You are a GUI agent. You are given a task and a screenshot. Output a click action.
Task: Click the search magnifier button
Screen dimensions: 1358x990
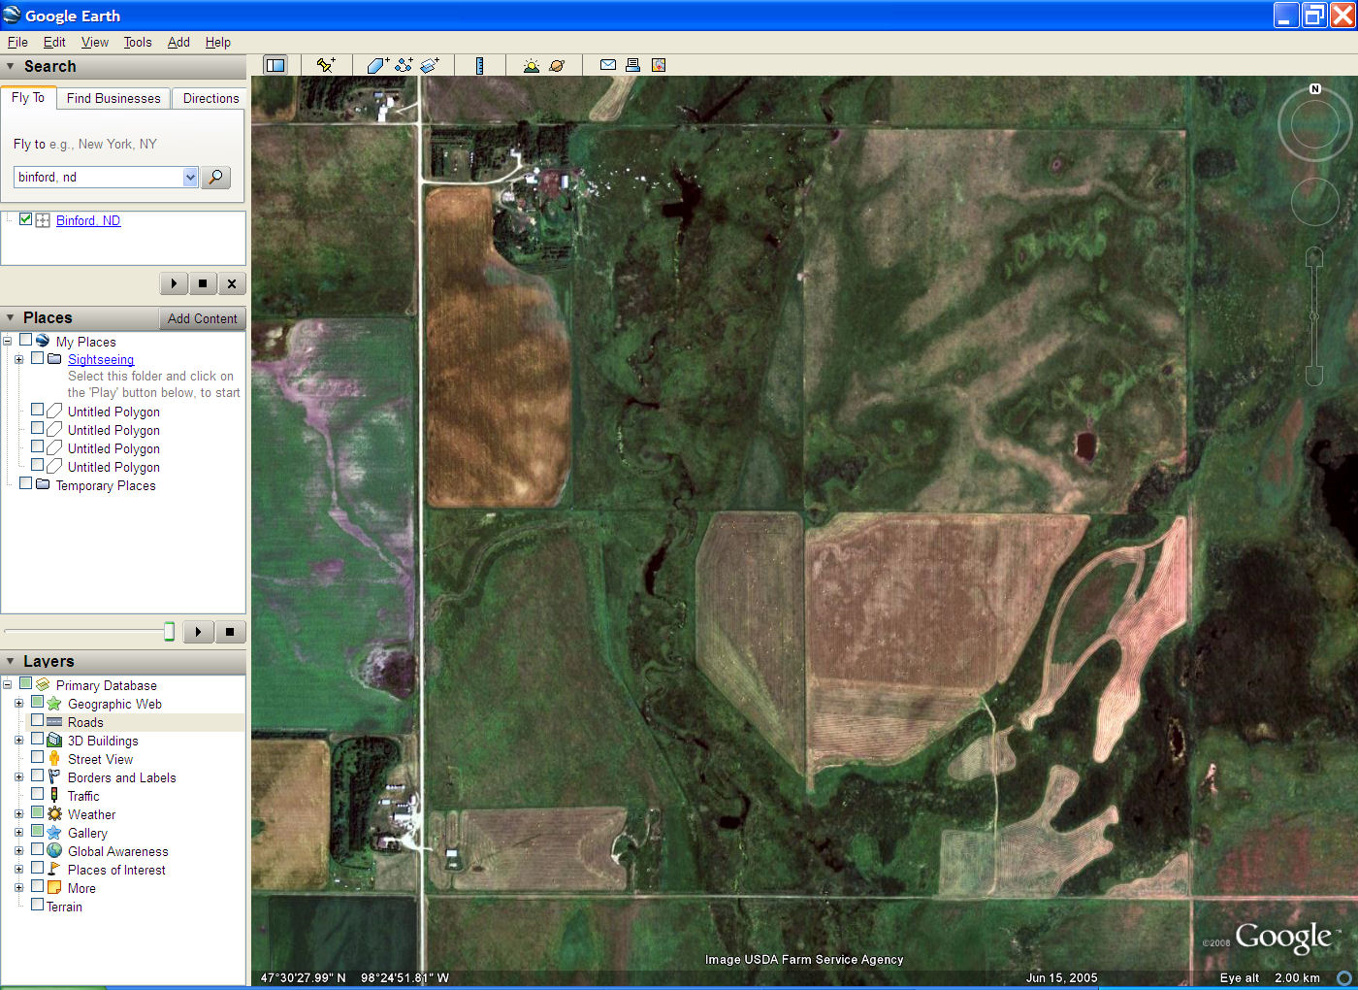coord(215,177)
